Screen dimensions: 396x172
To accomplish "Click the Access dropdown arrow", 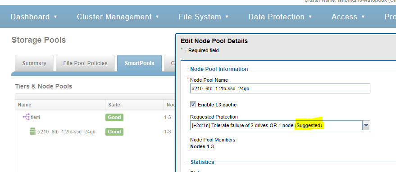I will click(x=363, y=17).
